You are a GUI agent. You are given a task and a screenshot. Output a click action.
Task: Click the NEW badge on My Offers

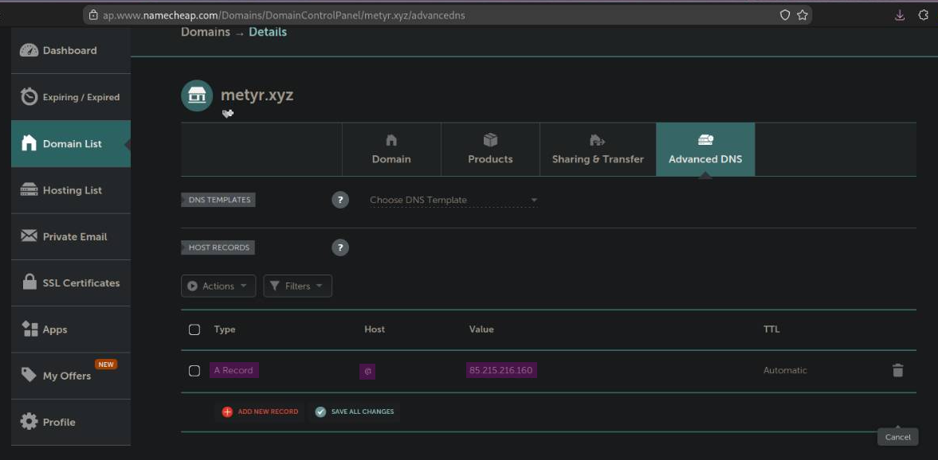(106, 364)
